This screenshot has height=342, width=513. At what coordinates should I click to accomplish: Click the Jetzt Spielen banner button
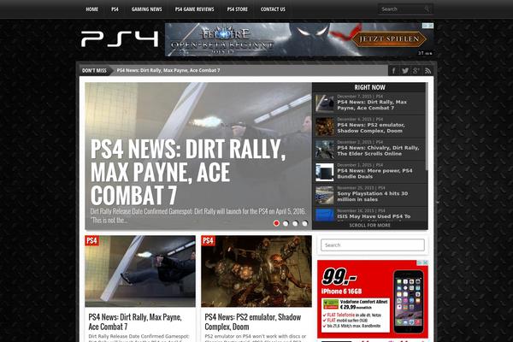click(389, 39)
